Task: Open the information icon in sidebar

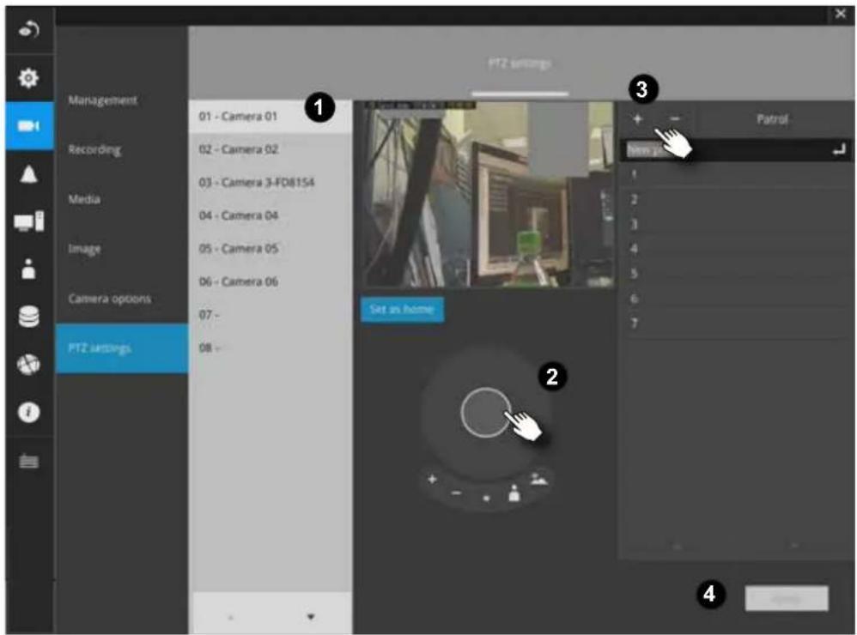Action: click(28, 412)
